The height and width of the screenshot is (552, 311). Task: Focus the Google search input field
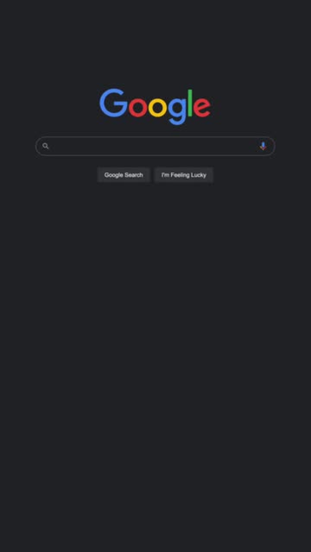155,146
